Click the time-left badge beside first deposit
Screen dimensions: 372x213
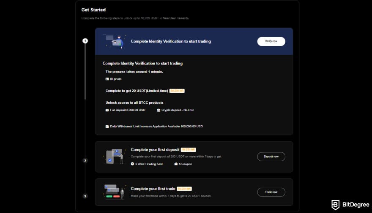tap(189, 150)
